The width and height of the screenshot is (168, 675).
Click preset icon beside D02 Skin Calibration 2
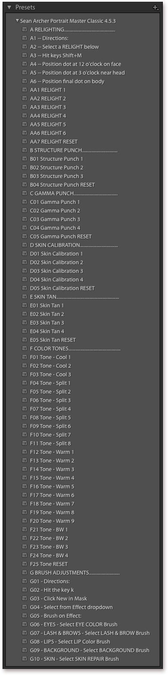tap(24, 262)
